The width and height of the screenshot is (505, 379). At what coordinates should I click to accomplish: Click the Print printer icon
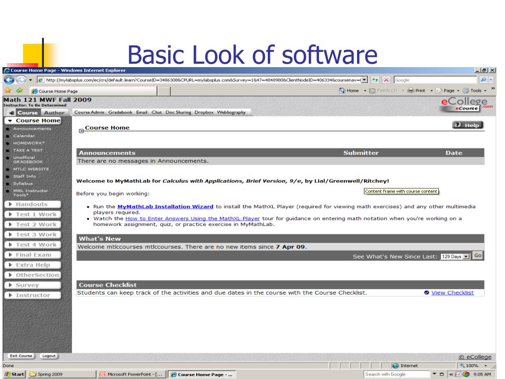410,91
